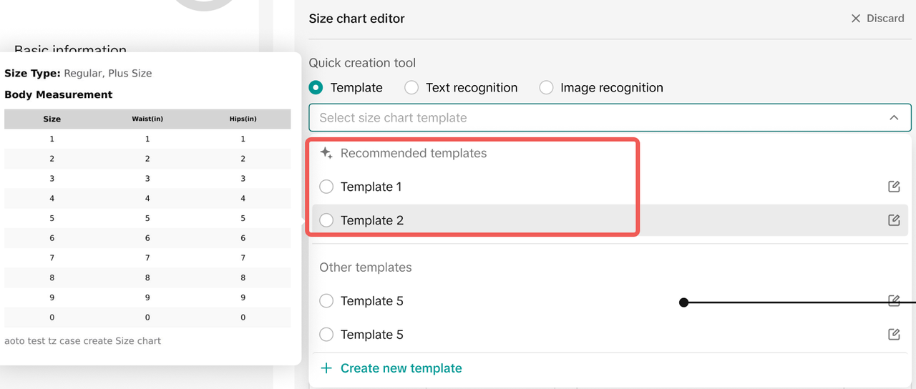Image resolution: width=916 pixels, height=389 pixels.
Task: Click the Hips(in) column header
Action: [243, 119]
